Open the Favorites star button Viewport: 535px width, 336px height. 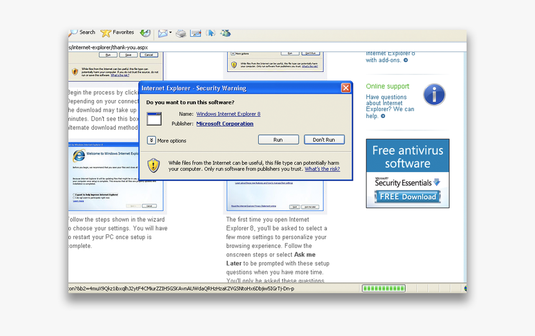(117, 32)
